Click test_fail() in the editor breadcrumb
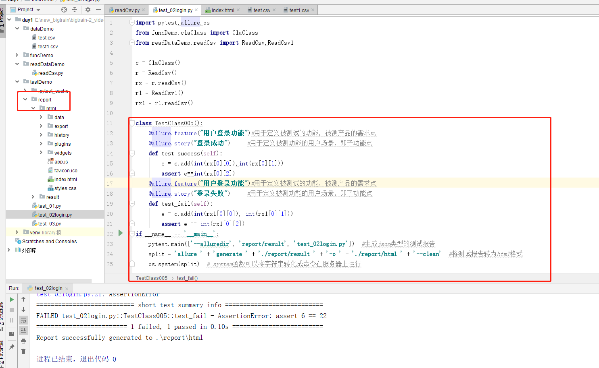 pos(187,278)
